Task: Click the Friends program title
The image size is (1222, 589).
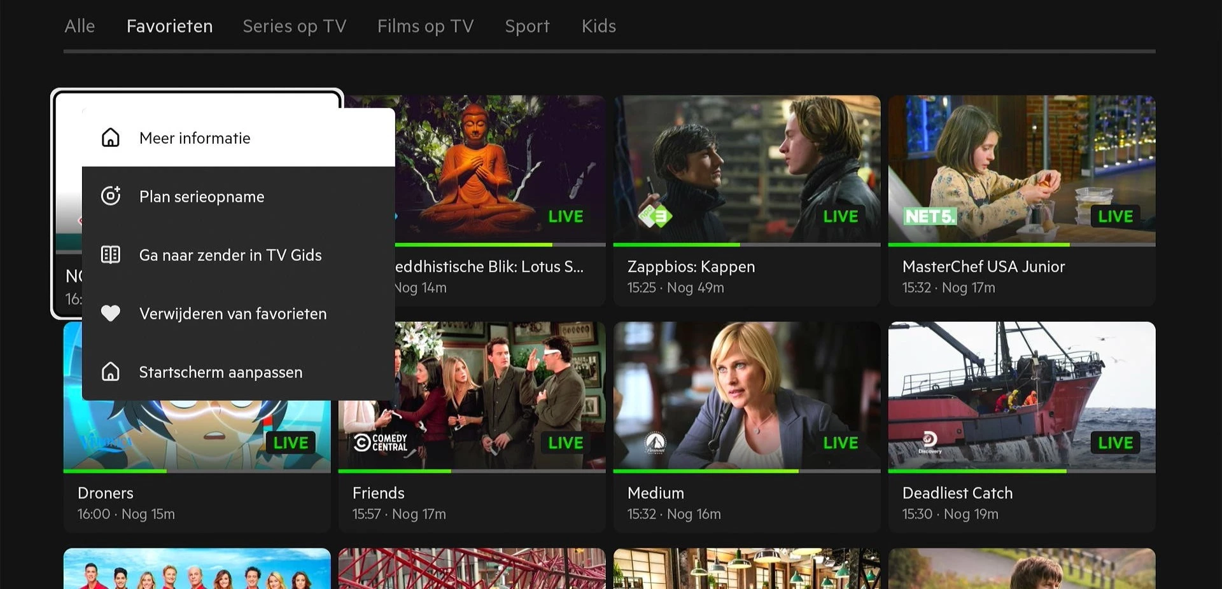Action: pos(379,493)
